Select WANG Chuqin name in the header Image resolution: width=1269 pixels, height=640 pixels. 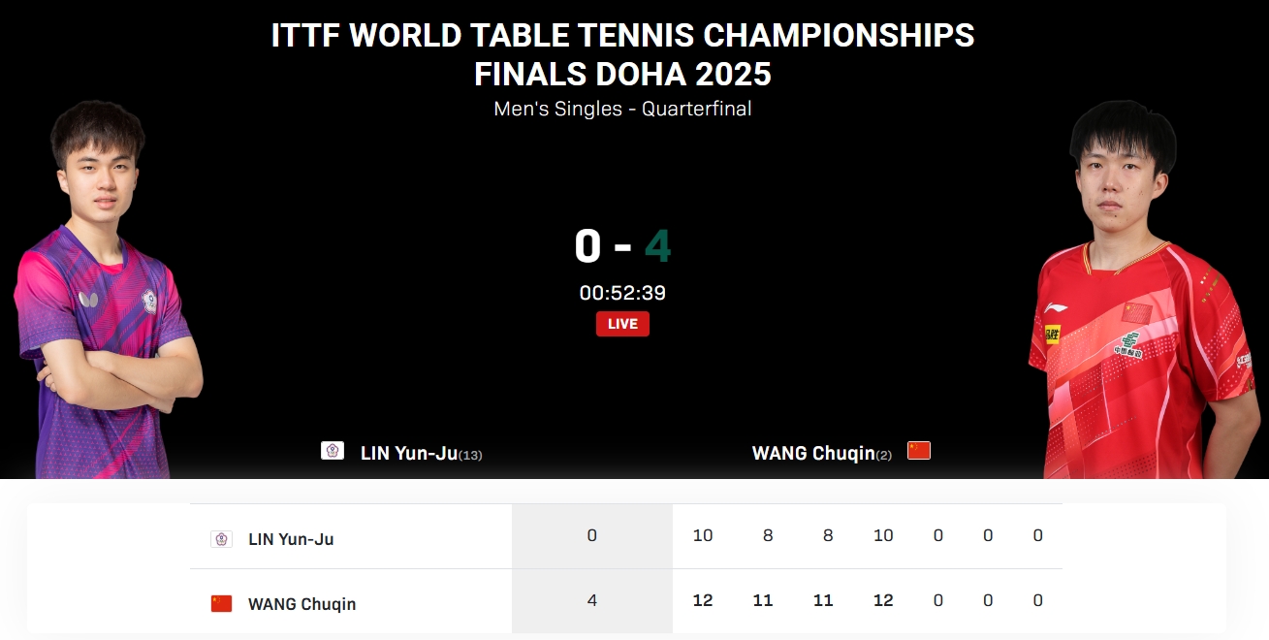coord(812,453)
